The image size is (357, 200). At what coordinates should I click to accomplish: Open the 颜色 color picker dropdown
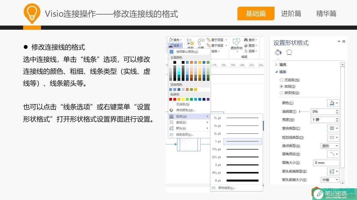pos(333,103)
